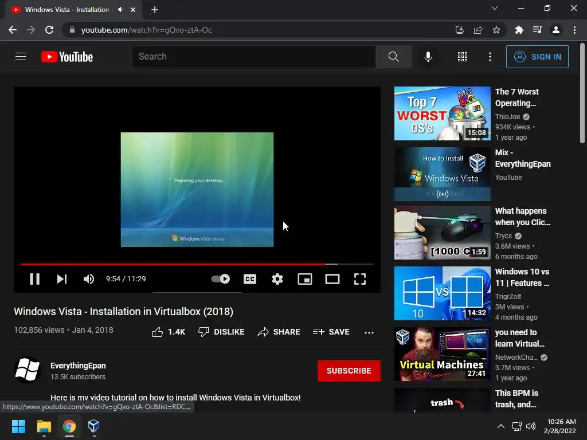Open File Explorer from the taskbar
The height and width of the screenshot is (440, 587).
44,426
